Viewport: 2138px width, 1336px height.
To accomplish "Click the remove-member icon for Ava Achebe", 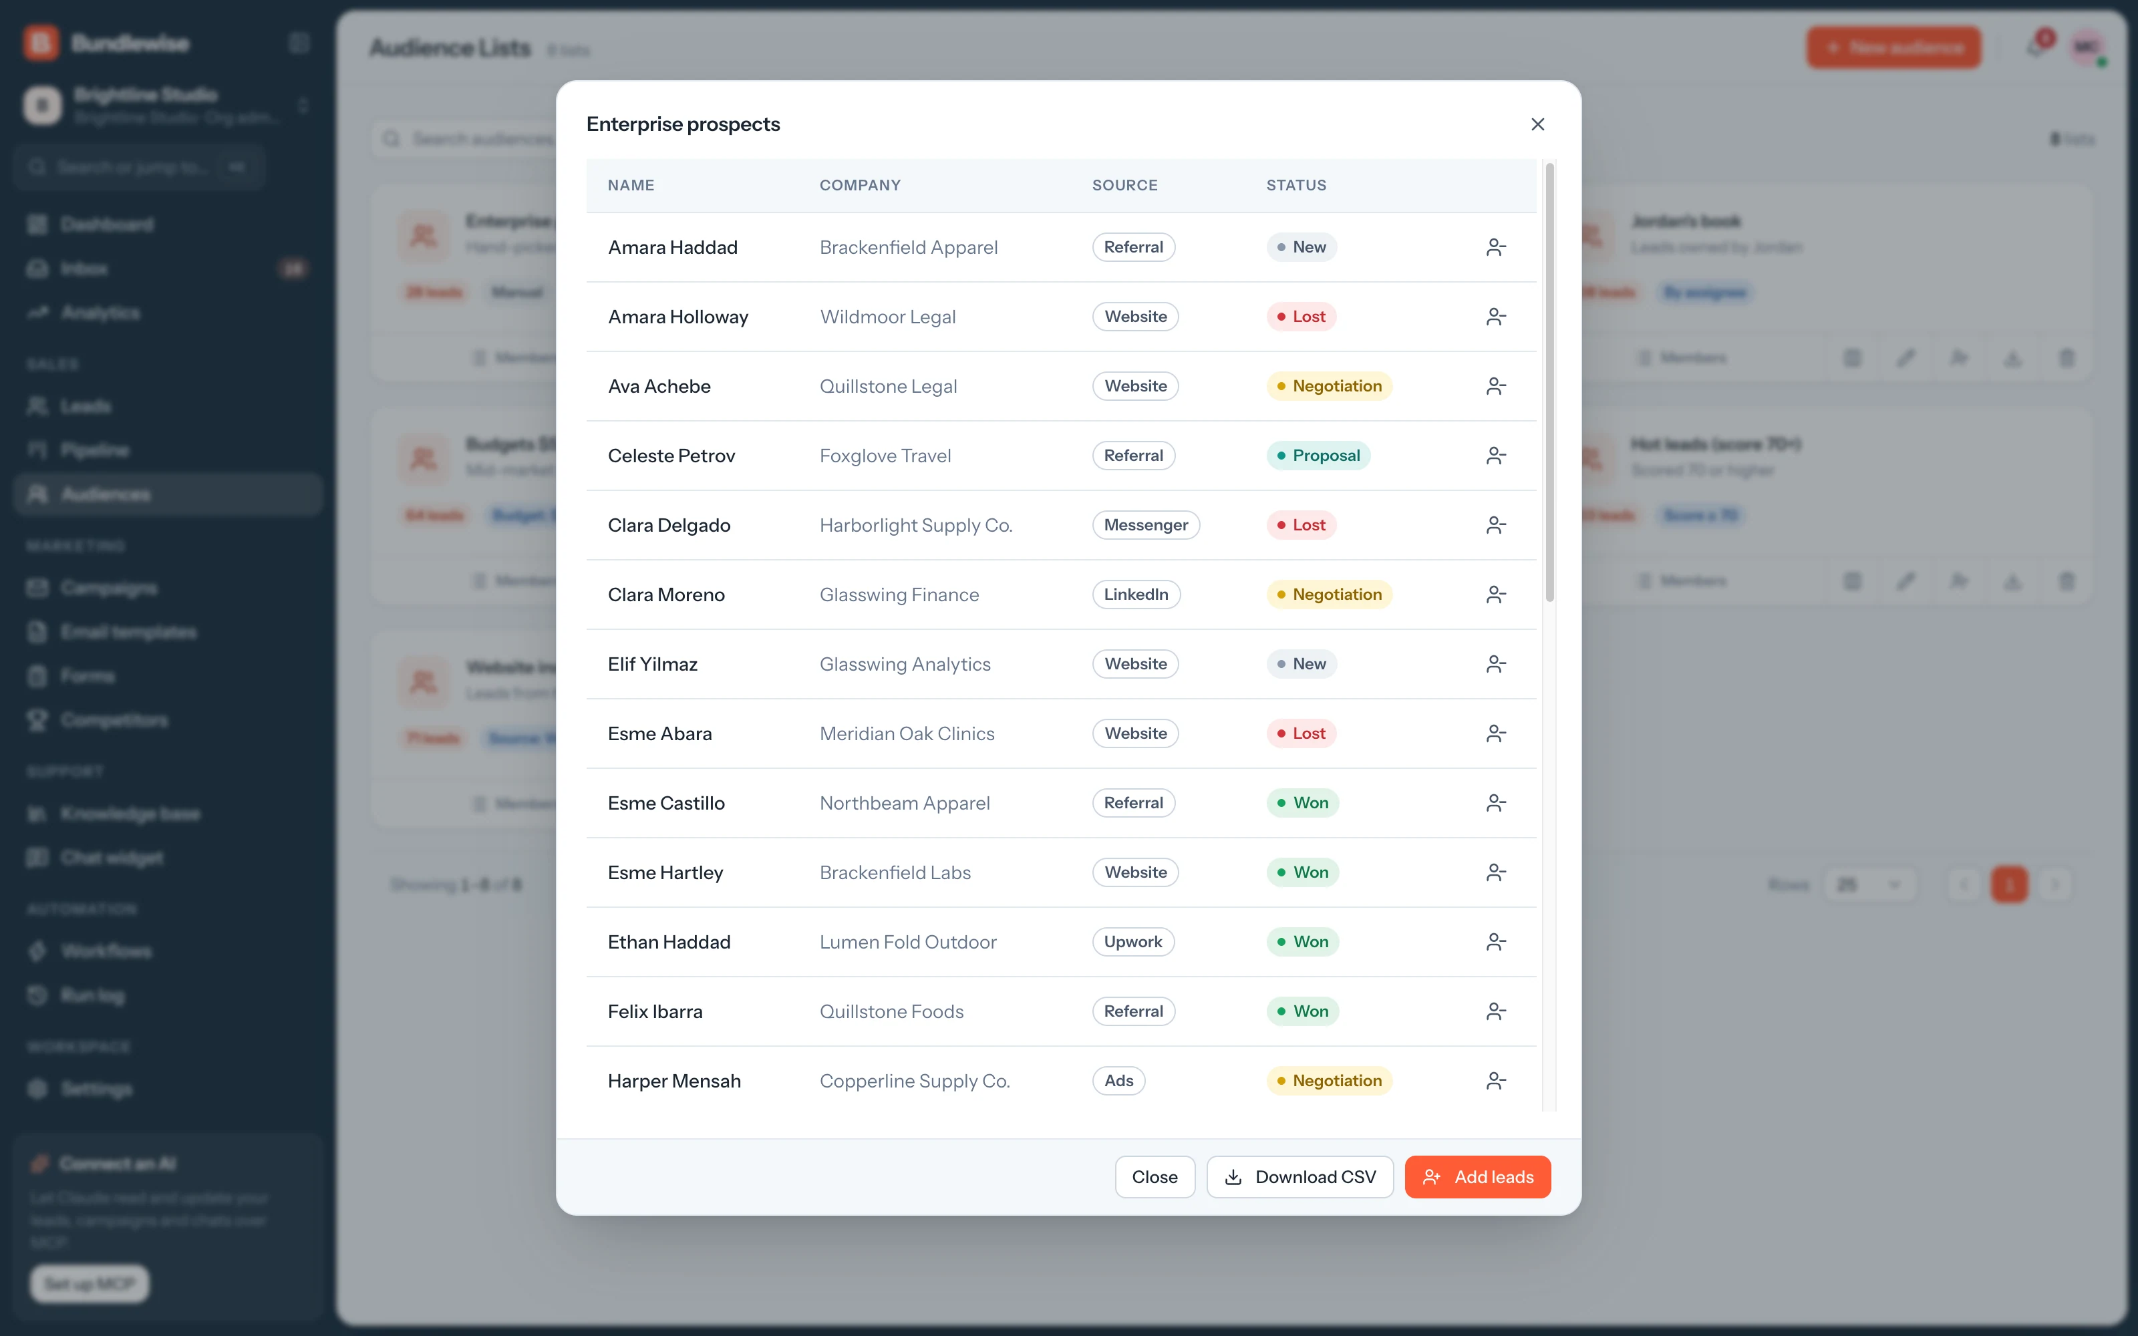I will pos(1496,386).
